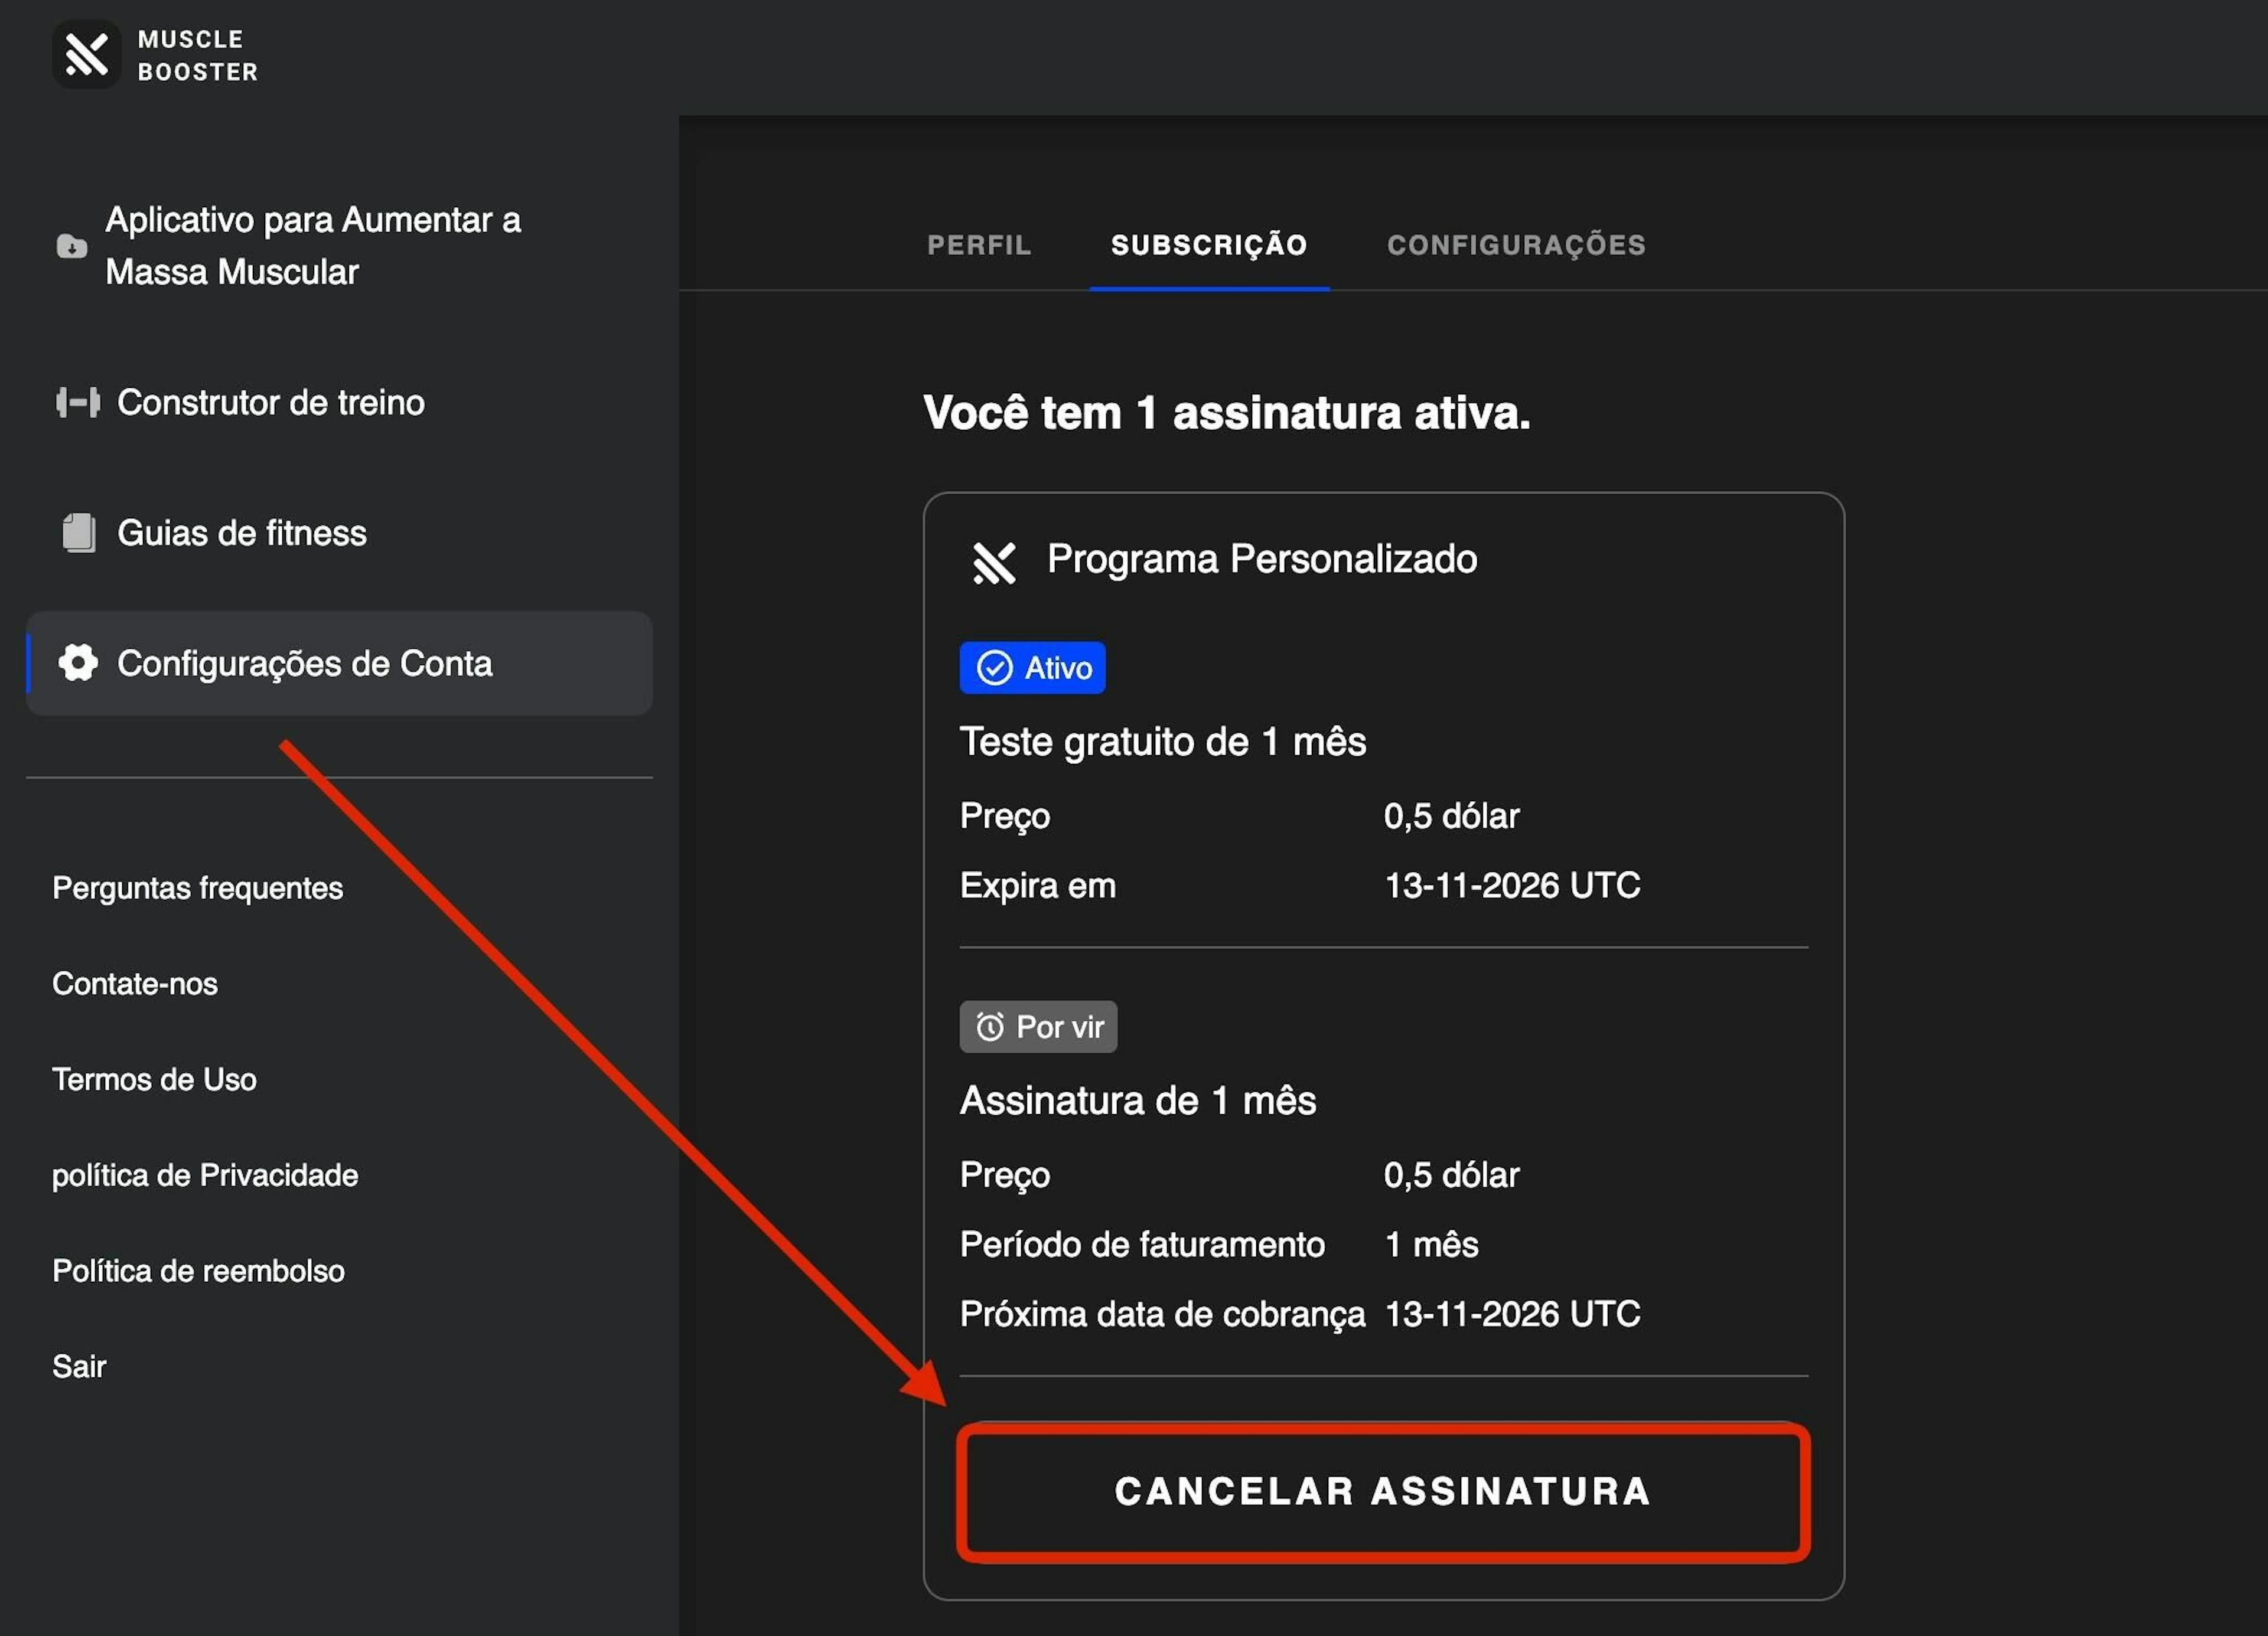Click the dumbbell icon for Construtor de treino
The image size is (2268, 1636).
coord(78,403)
